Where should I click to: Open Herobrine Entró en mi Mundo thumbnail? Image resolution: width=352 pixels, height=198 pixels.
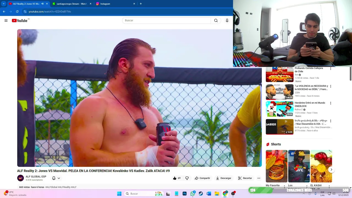pos(280,109)
